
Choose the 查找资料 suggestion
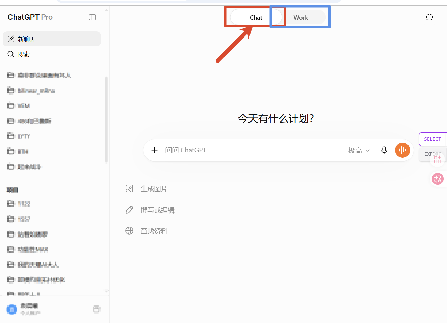(146, 231)
